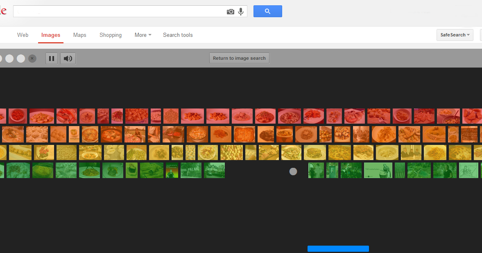The height and width of the screenshot is (253, 482).
Task: Click orange chalkboard menu thumbnail
Action: pos(469,134)
